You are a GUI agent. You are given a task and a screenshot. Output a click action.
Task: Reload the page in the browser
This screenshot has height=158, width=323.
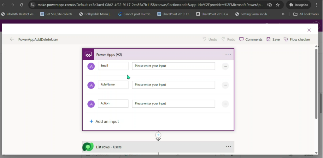(22, 5)
